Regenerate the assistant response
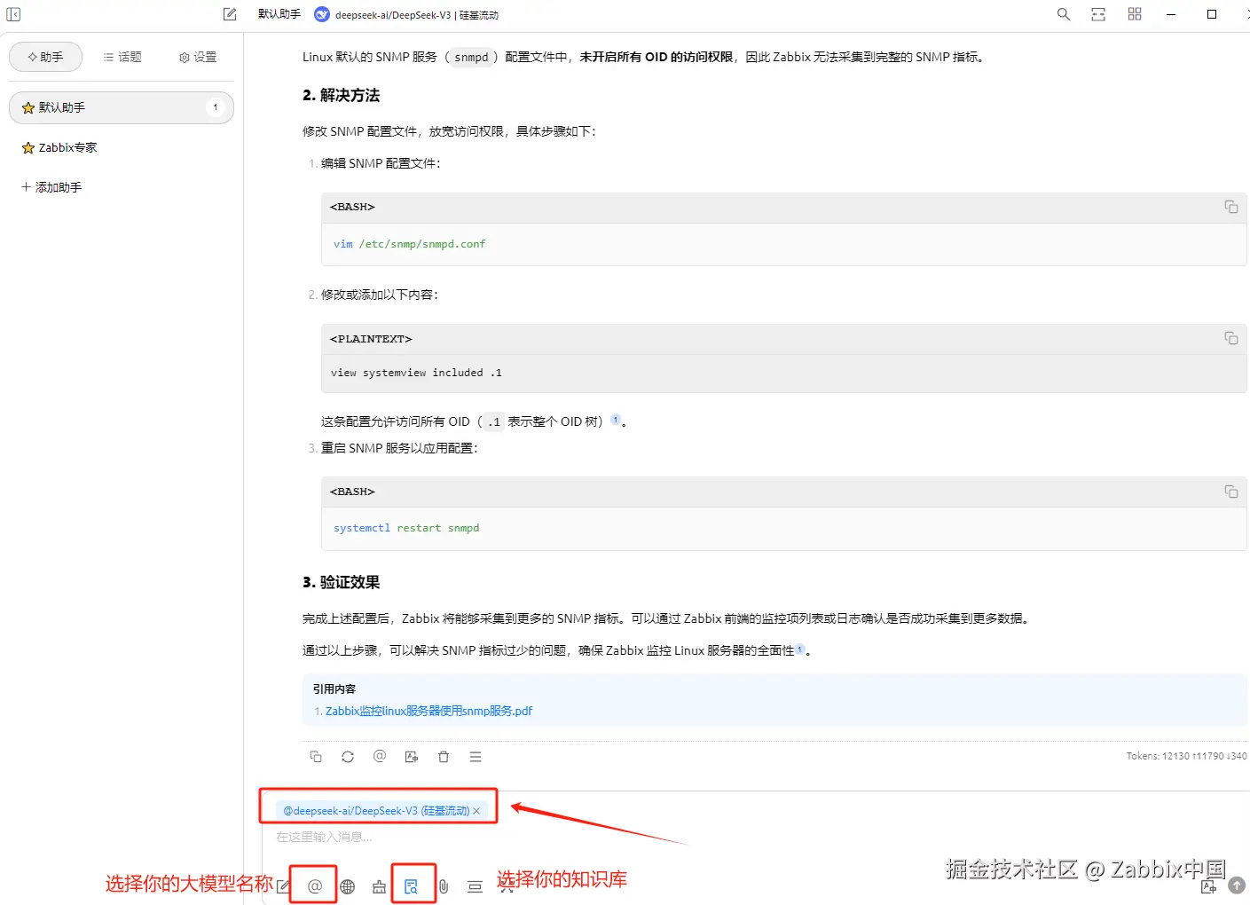The width and height of the screenshot is (1250, 905). pos(348,757)
